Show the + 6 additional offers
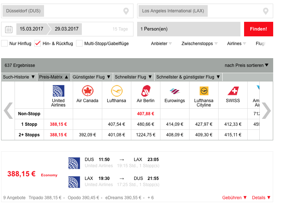 [151, 198]
